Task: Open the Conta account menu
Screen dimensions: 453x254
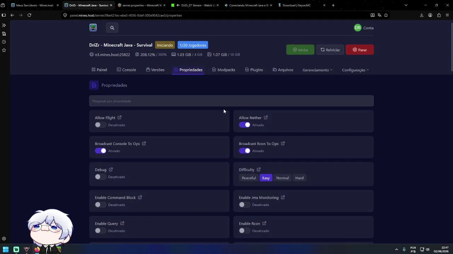Action: 364,28
